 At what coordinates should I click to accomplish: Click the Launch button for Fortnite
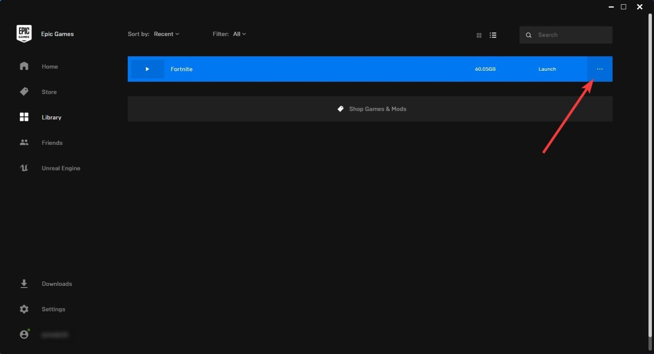(547, 69)
